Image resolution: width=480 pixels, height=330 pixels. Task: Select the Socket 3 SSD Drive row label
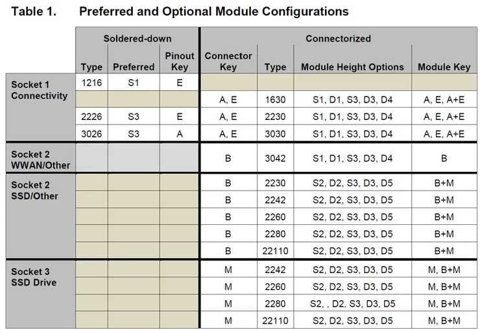34,277
